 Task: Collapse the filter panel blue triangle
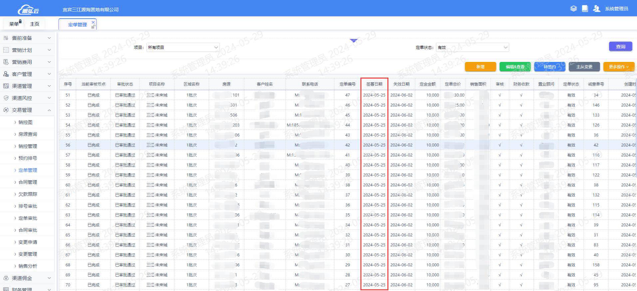click(x=353, y=41)
